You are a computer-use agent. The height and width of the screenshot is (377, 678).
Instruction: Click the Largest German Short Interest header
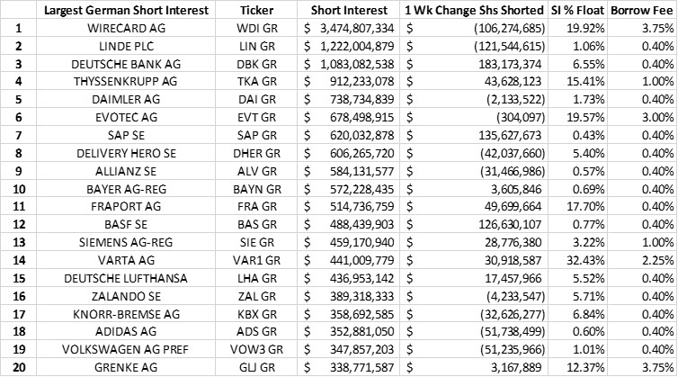coord(129,11)
